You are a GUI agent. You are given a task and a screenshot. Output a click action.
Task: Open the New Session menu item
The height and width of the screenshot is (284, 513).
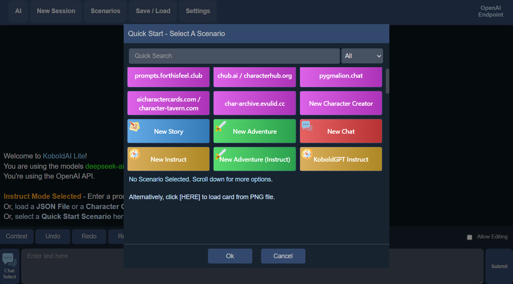tap(56, 11)
